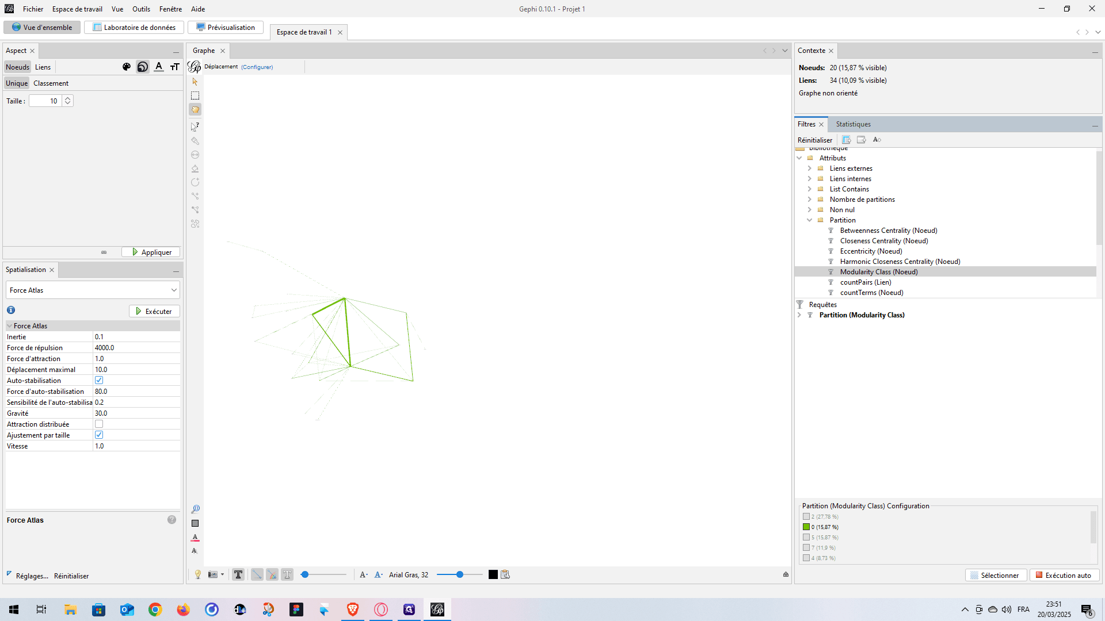Viewport: 1105px width, 621px height.
Task: Click the Exécuter layout button
Action: (x=154, y=311)
